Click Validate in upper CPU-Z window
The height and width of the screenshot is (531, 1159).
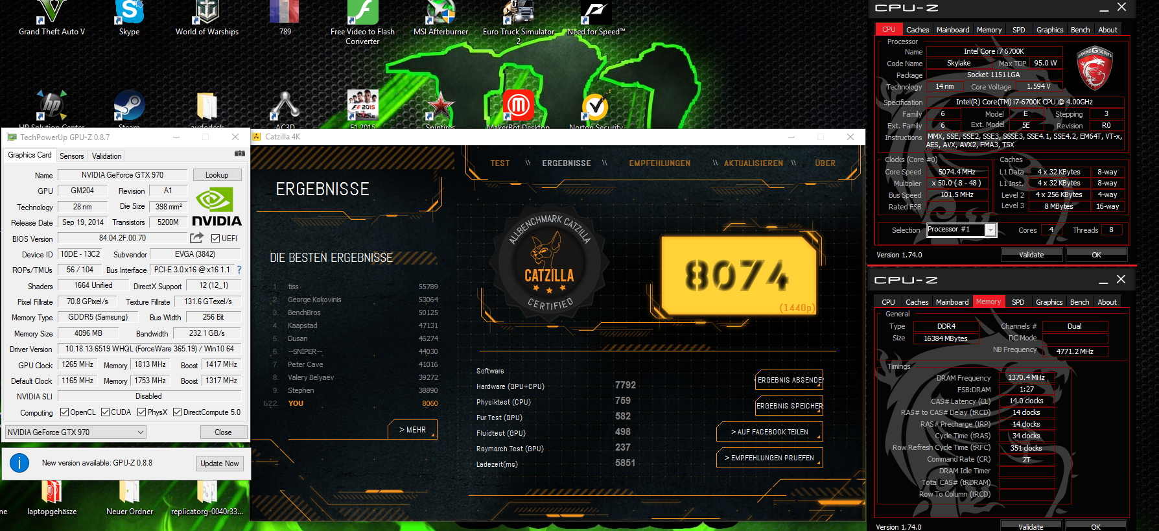1031,255
